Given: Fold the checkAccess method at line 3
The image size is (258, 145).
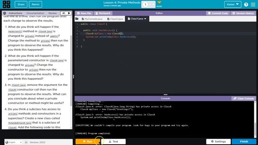Looking at the screenshot, I should pos(79,31).
